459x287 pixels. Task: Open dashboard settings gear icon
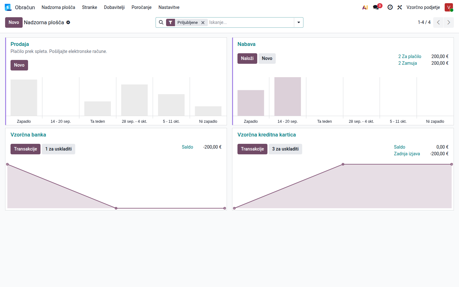(x=68, y=22)
